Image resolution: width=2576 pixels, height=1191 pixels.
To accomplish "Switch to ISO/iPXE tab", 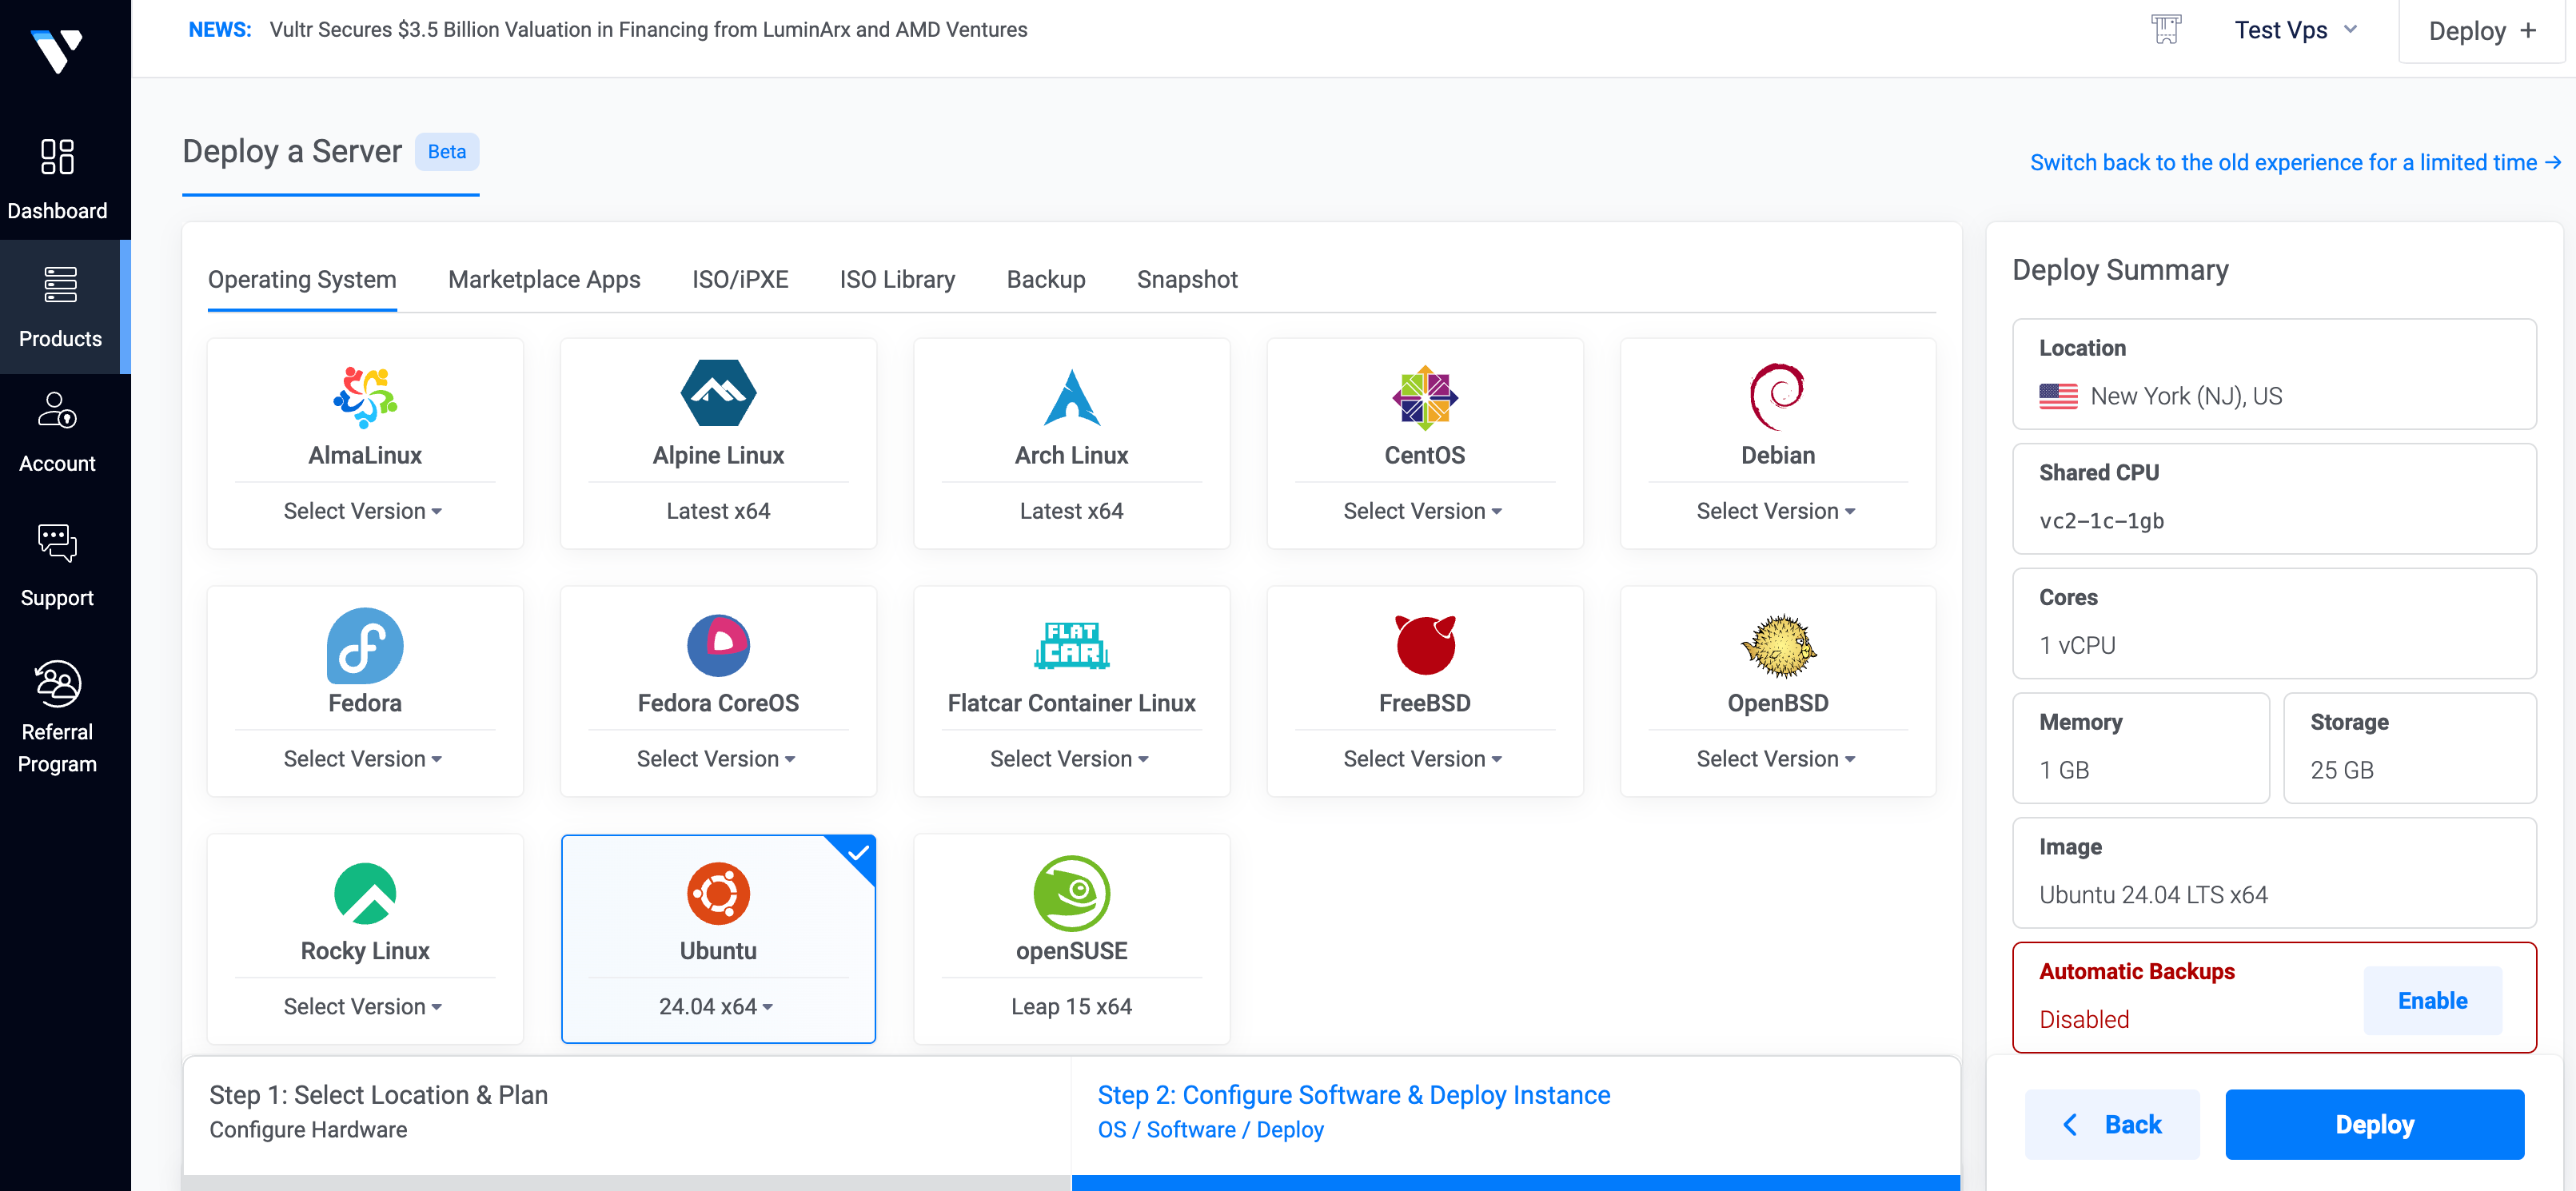I will point(740,279).
